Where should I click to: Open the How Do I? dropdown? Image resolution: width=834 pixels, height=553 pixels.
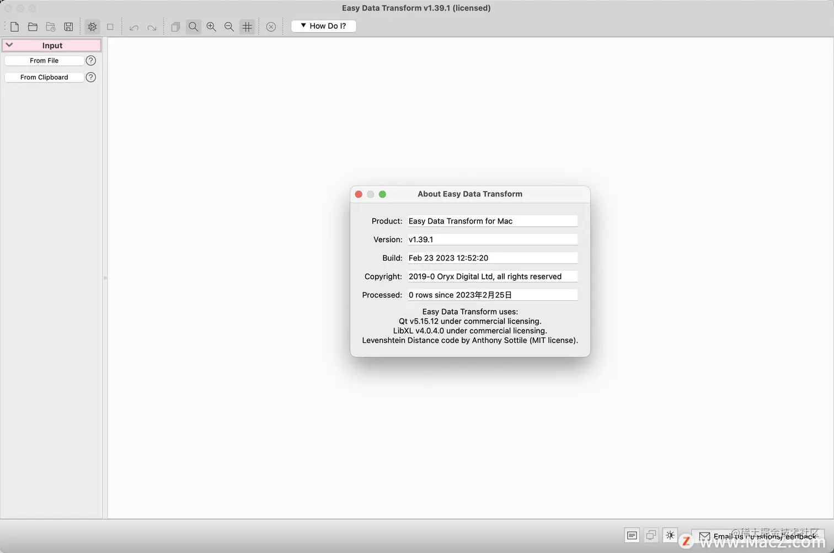coord(323,26)
